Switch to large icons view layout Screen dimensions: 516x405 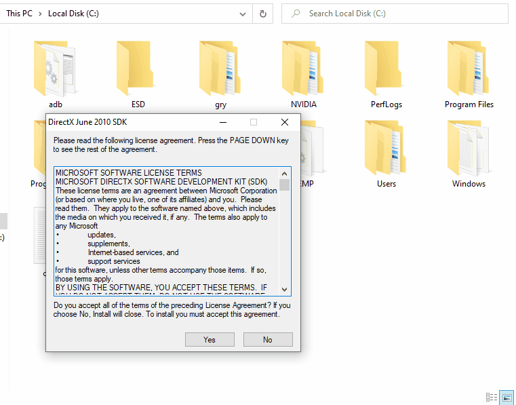(x=507, y=397)
